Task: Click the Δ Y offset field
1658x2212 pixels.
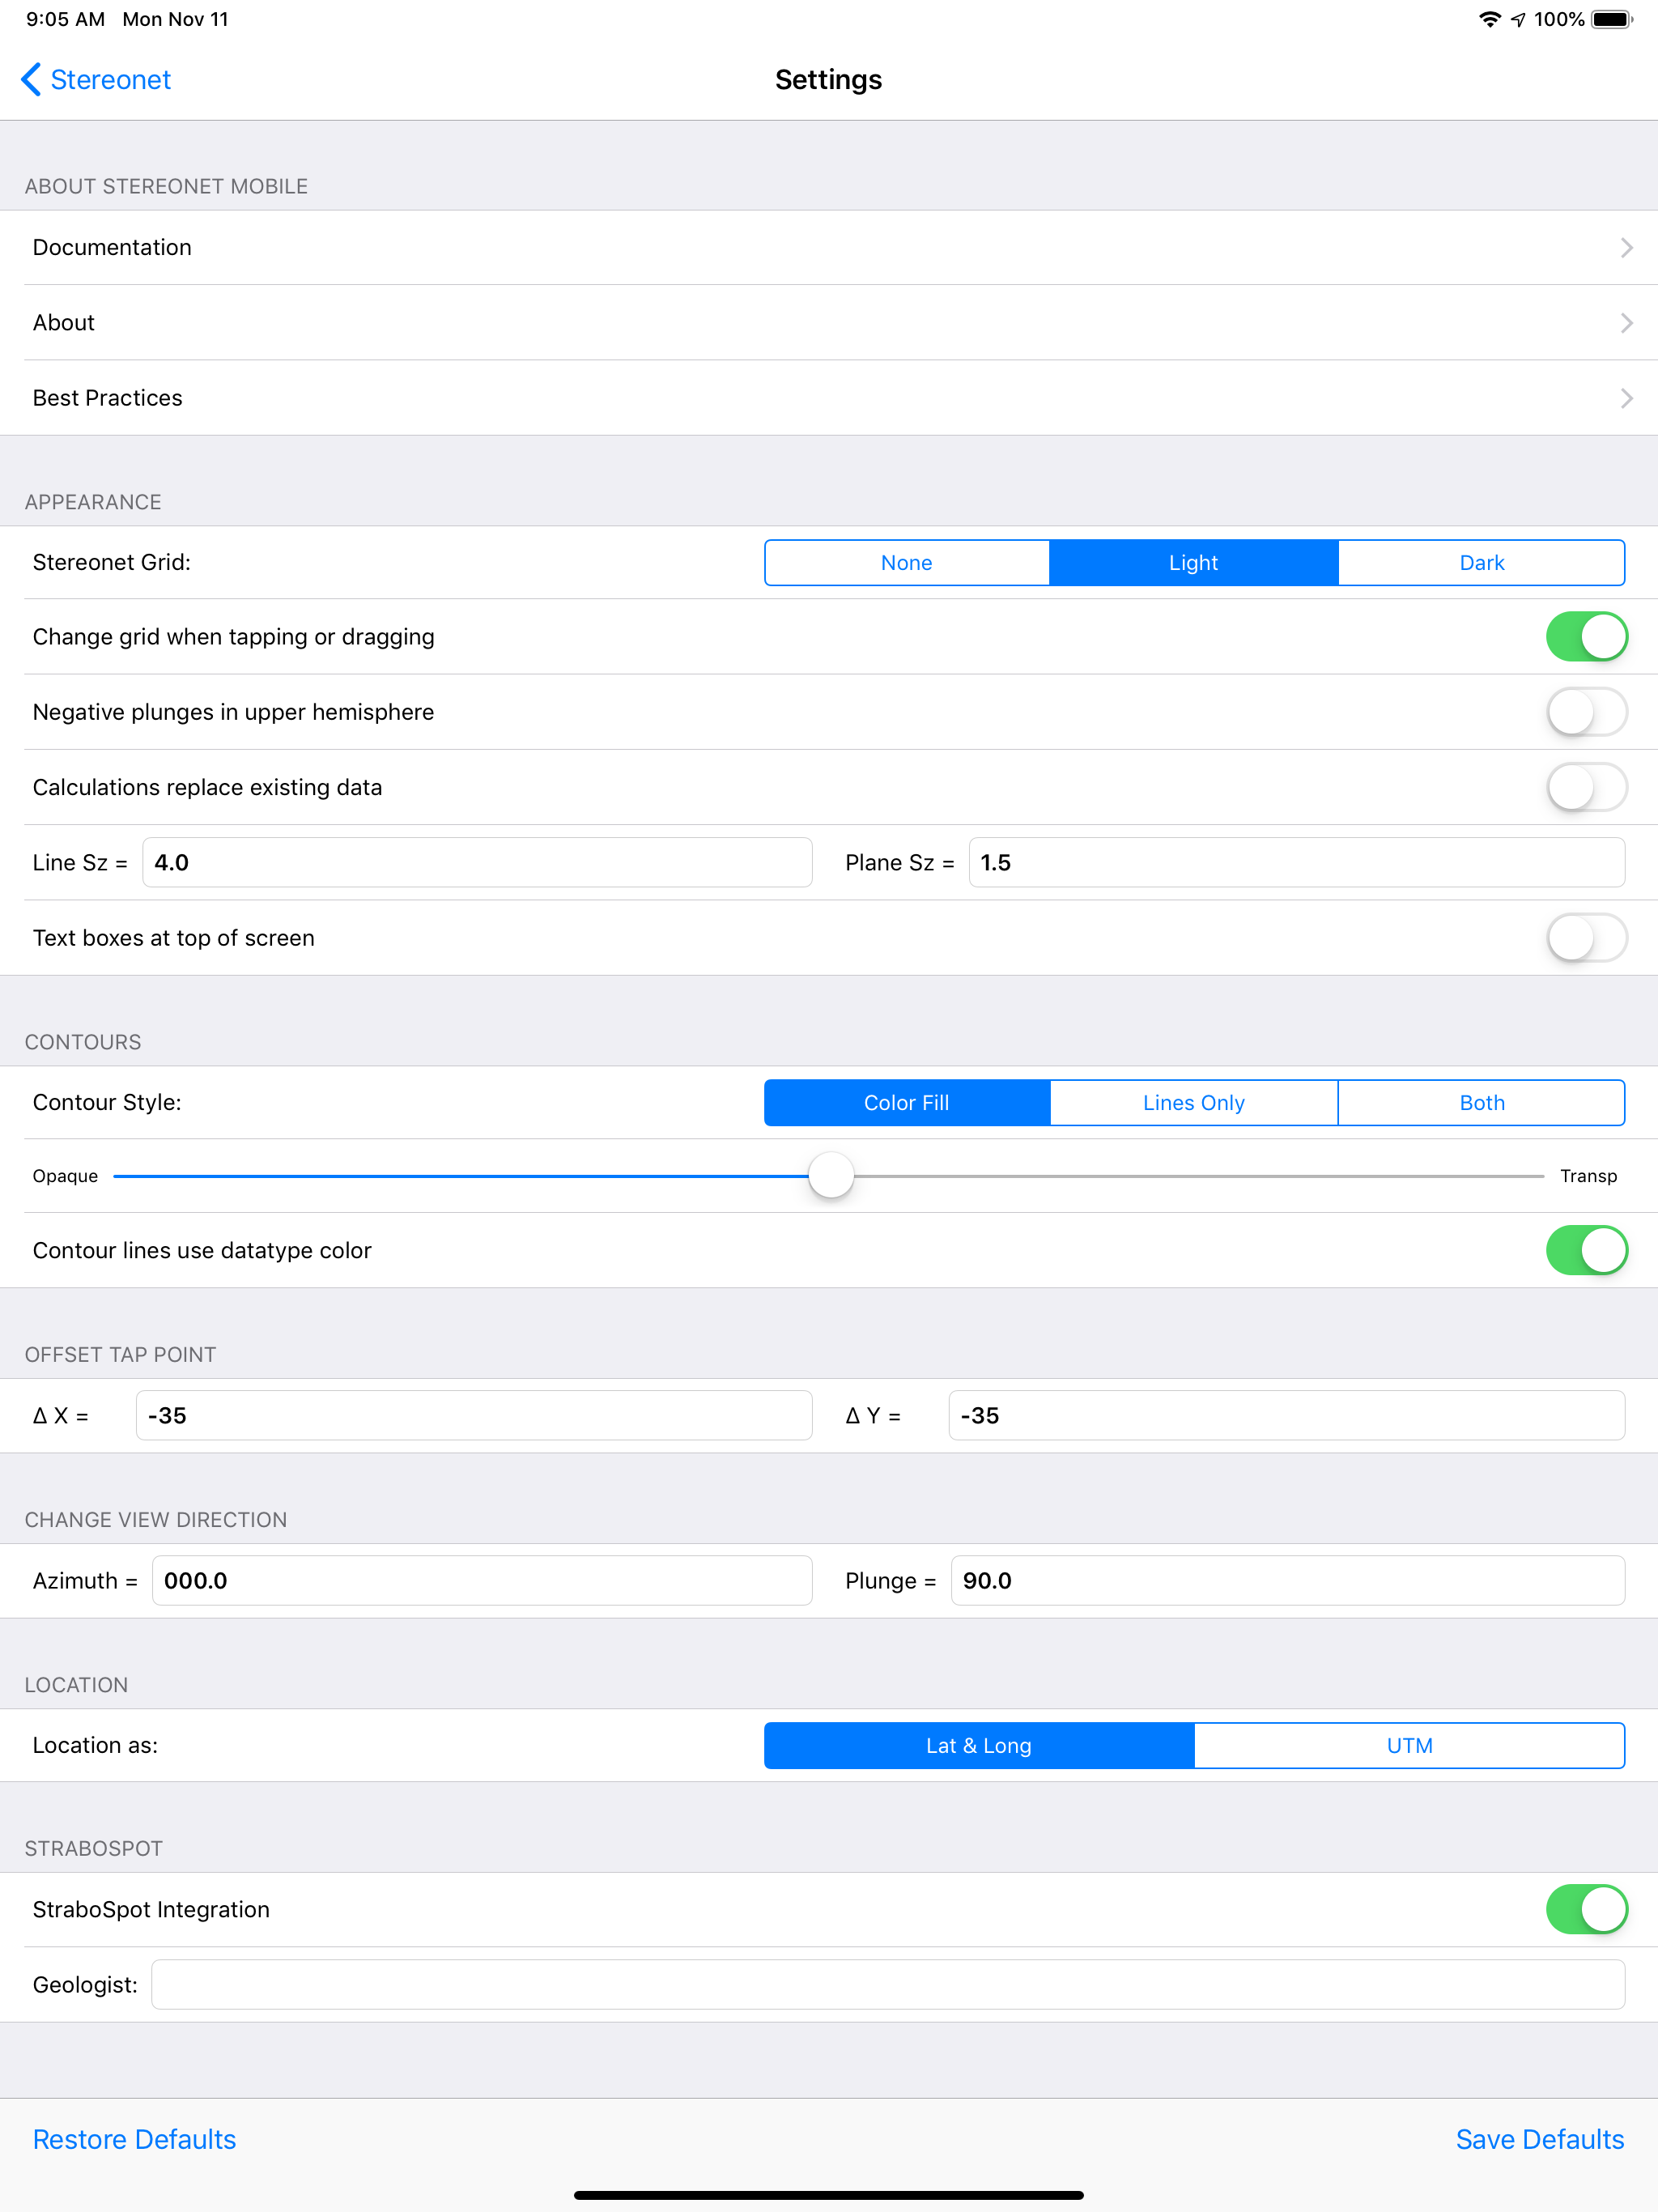Action: [x=1287, y=1415]
